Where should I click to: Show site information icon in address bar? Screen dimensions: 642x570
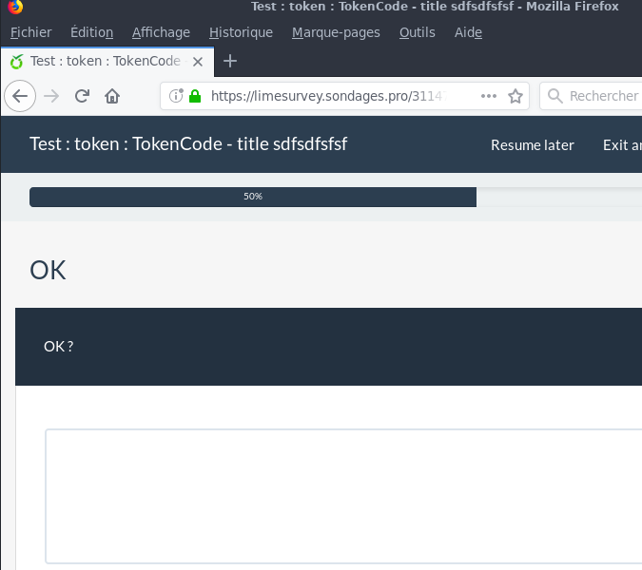[x=176, y=96]
